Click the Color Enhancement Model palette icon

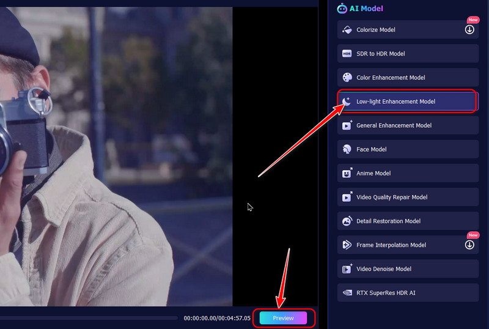tap(347, 78)
